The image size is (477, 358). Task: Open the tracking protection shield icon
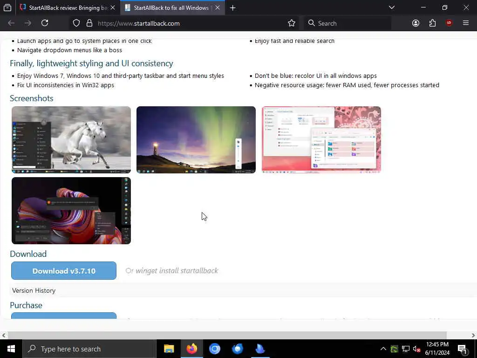coord(76,23)
